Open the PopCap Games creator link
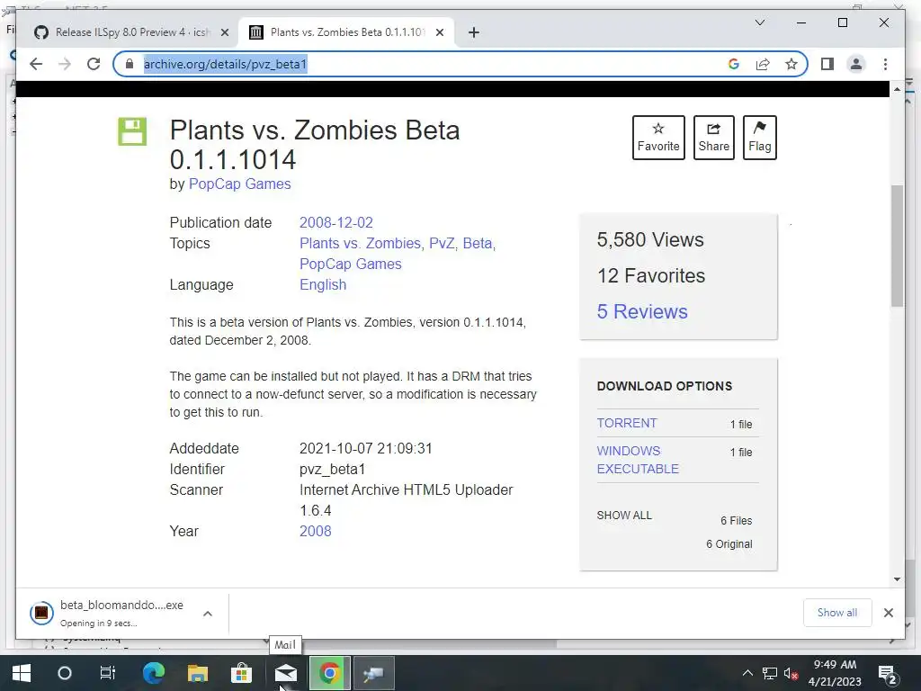 239,184
